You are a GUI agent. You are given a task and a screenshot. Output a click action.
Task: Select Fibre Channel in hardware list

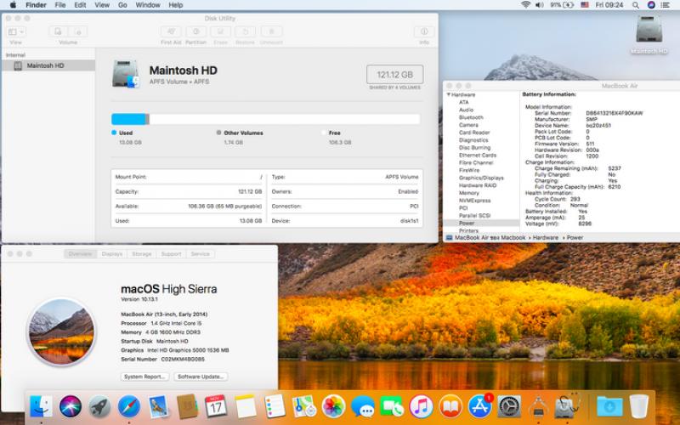[476, 162]
